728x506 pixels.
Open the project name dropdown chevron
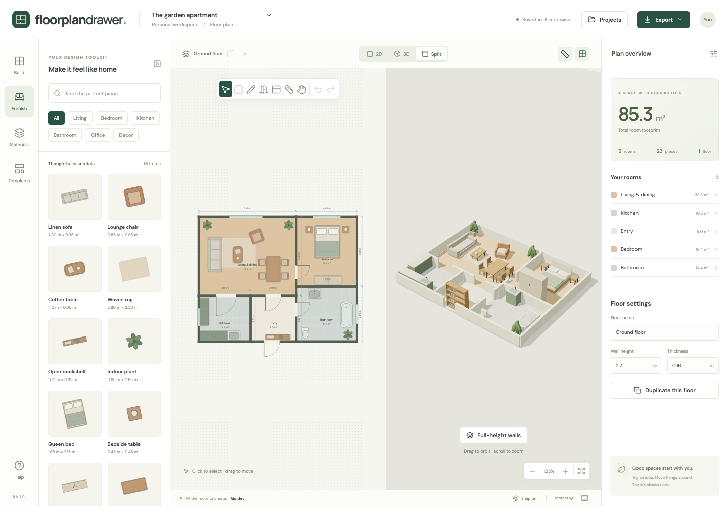pos(269,15)
